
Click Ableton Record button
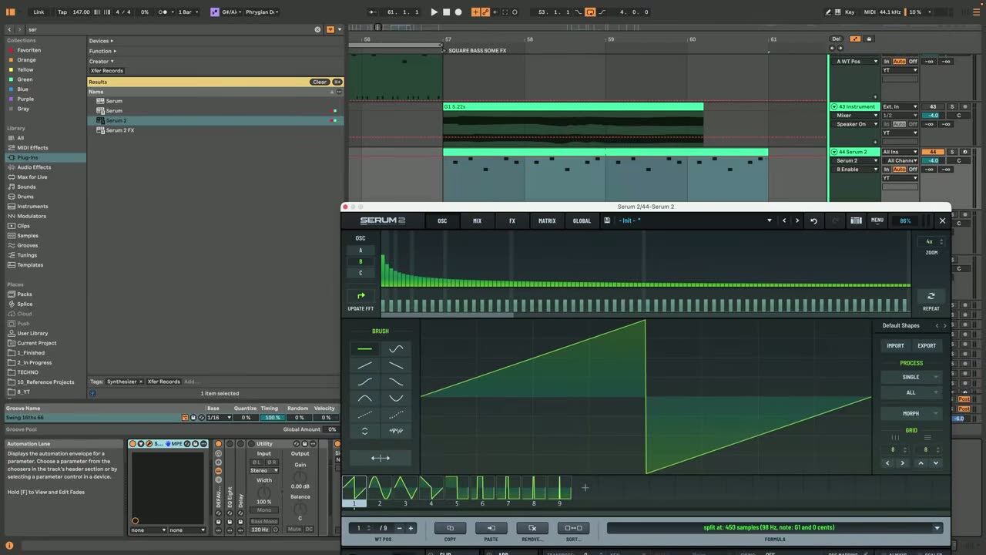(x=458, y=12)
